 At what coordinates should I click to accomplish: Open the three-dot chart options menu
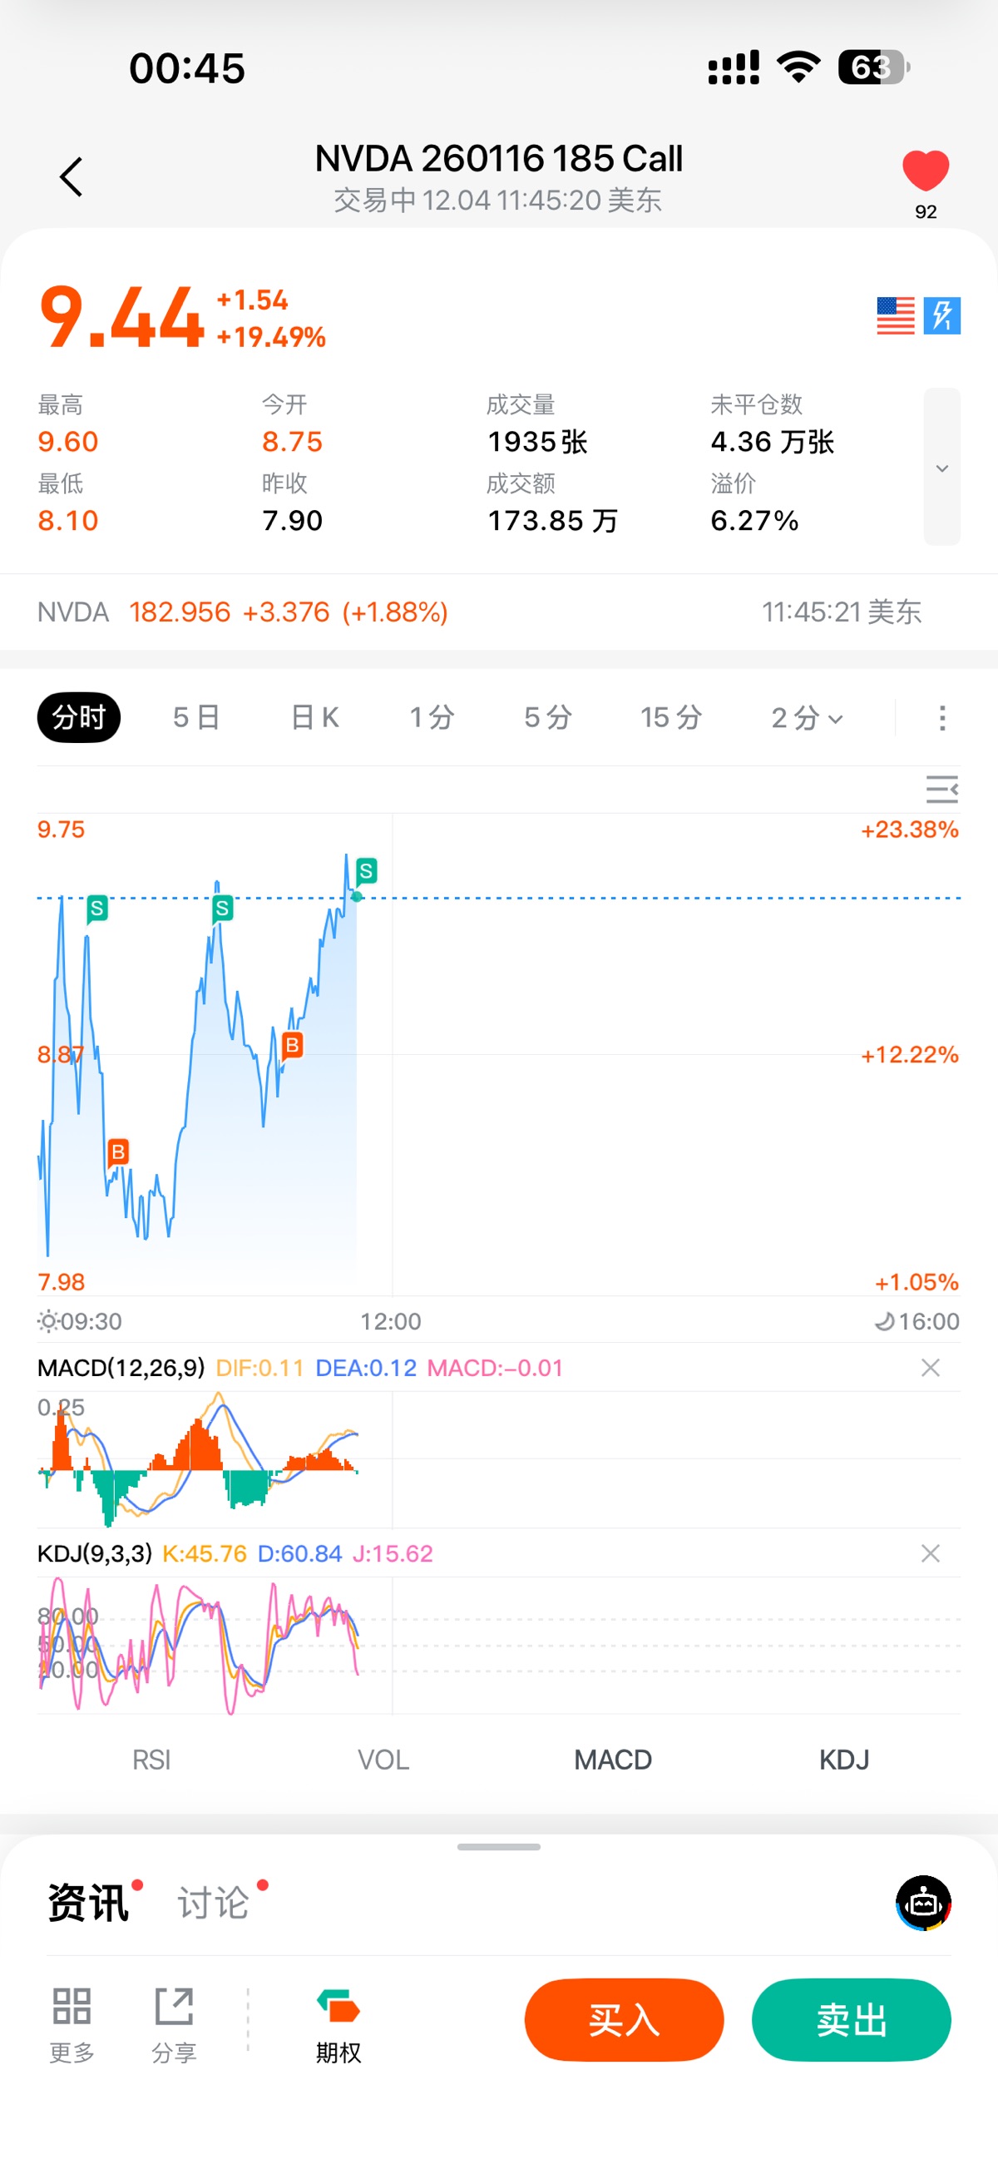coord(941,718)
